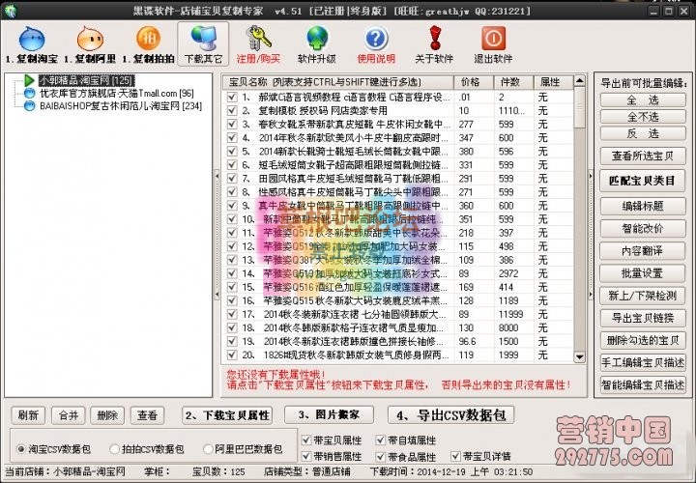The height and width of the screenshot is (483, 696).
Task: Click 编辑标题 button
Action: click(642, 206)
